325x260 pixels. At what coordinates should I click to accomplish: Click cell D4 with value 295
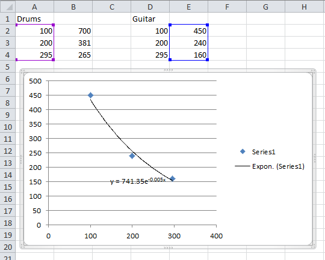tap(150, 55)
